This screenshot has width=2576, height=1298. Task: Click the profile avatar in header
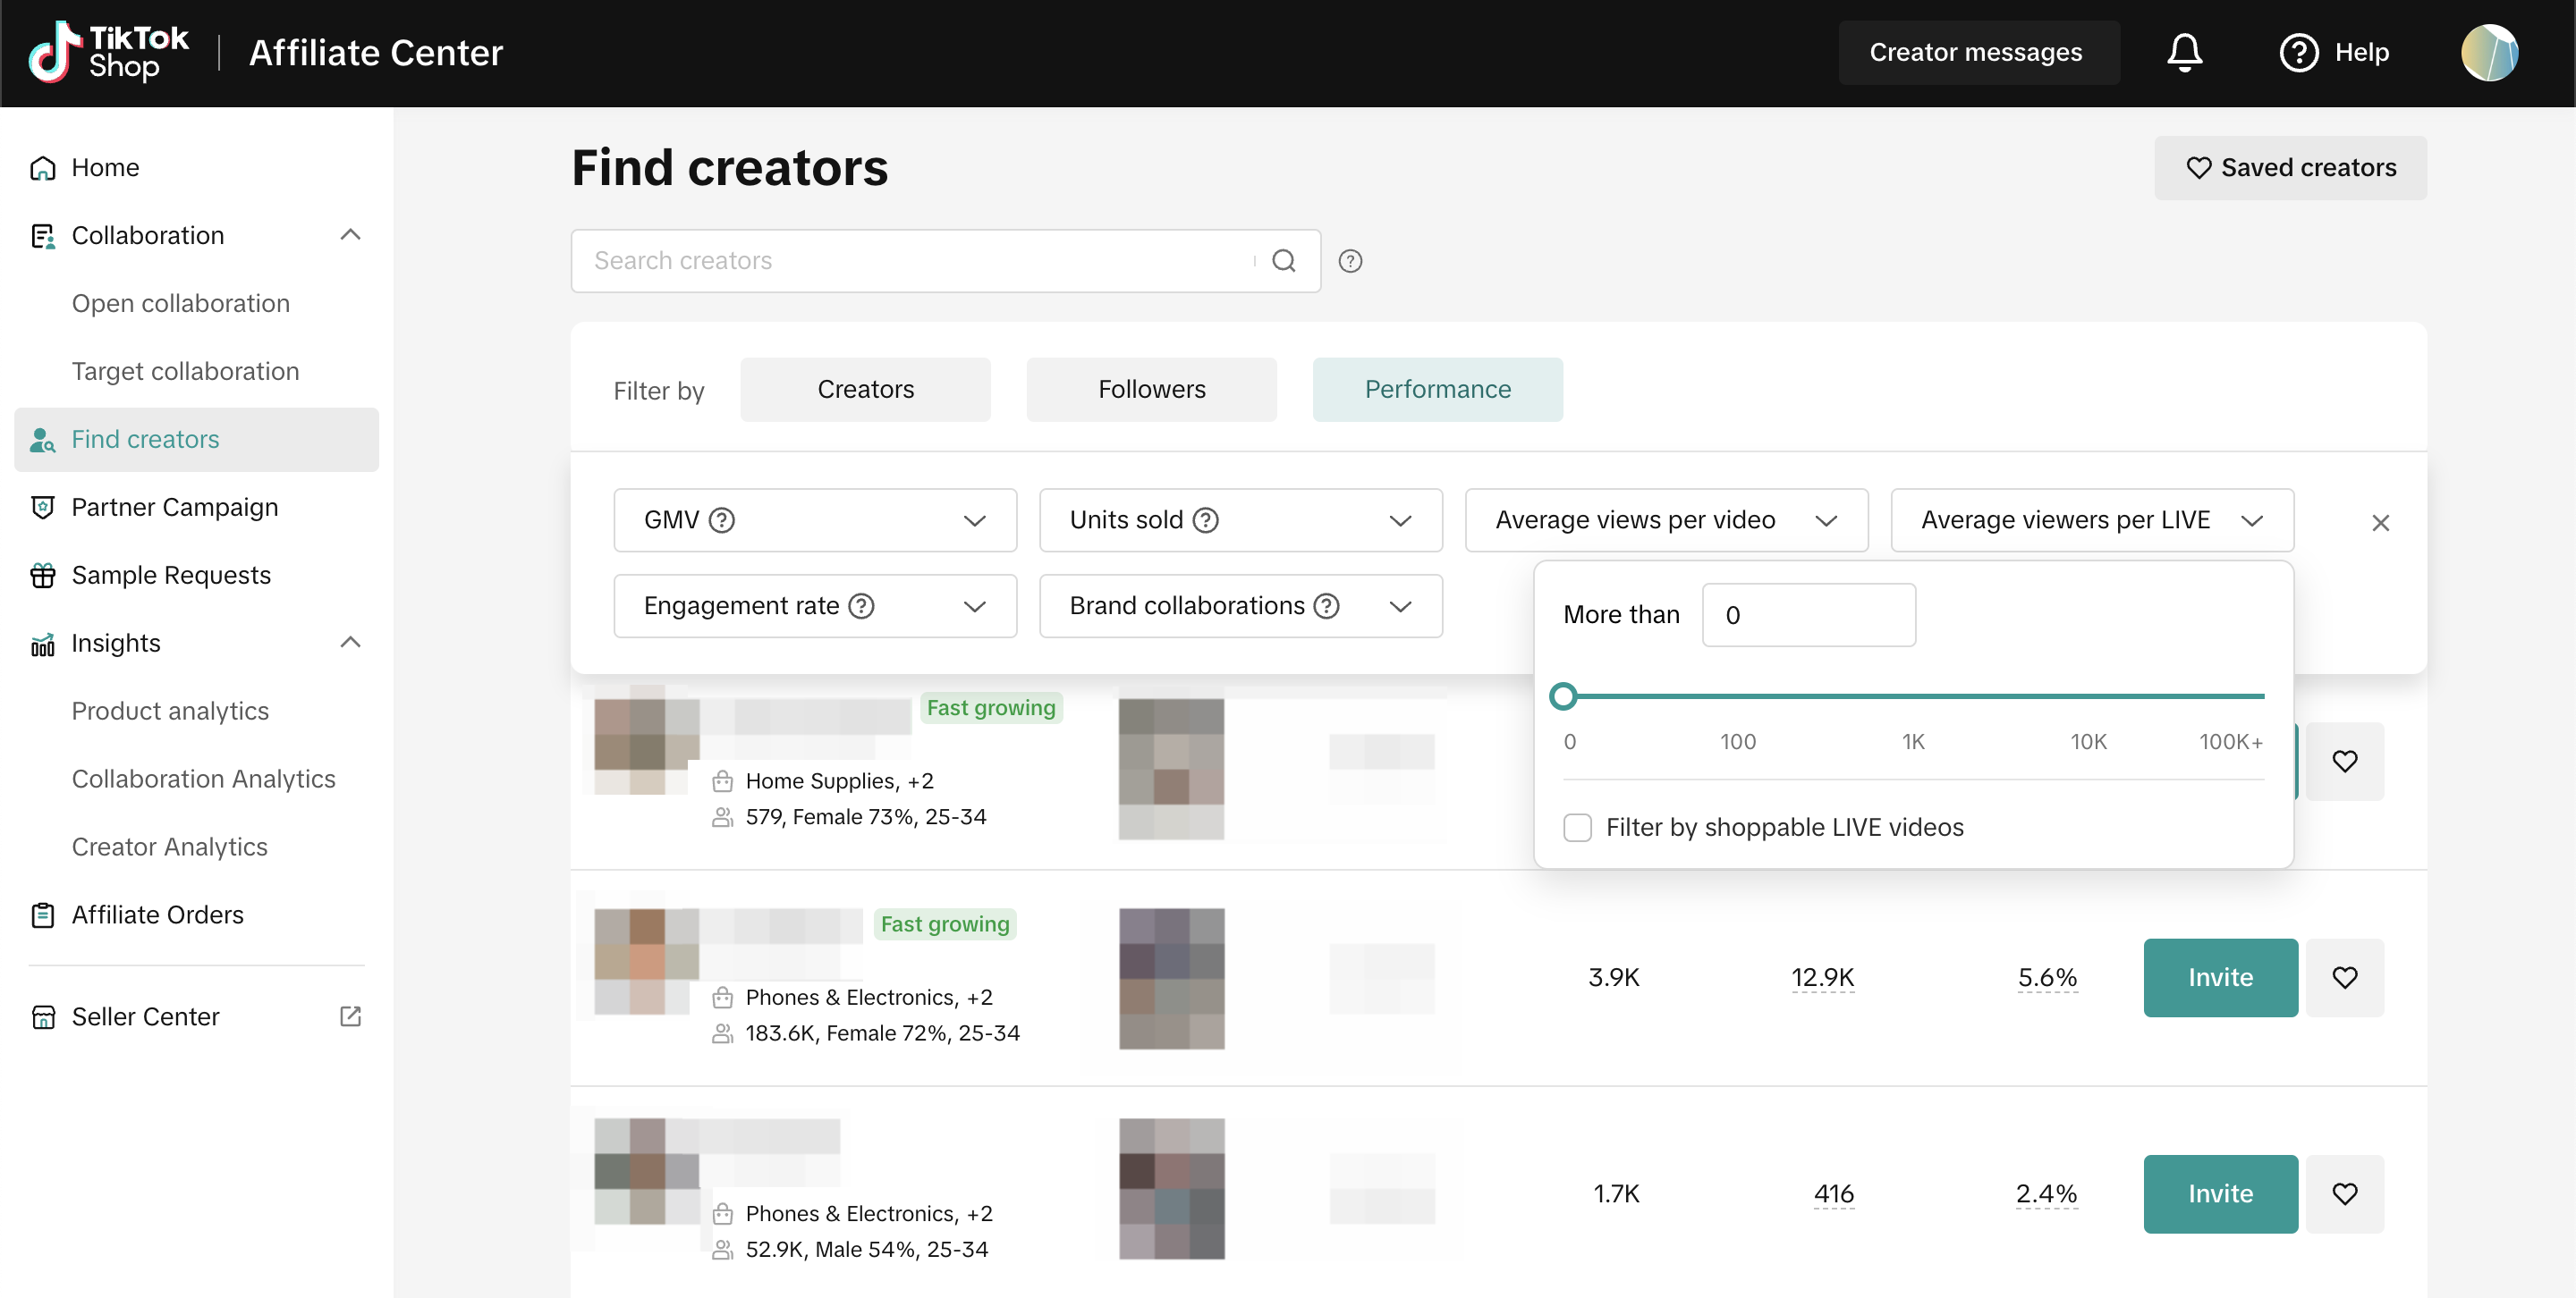click(2488, 52)
